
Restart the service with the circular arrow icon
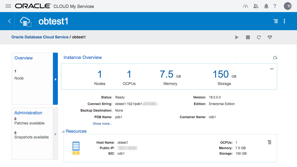coord(259,37)
